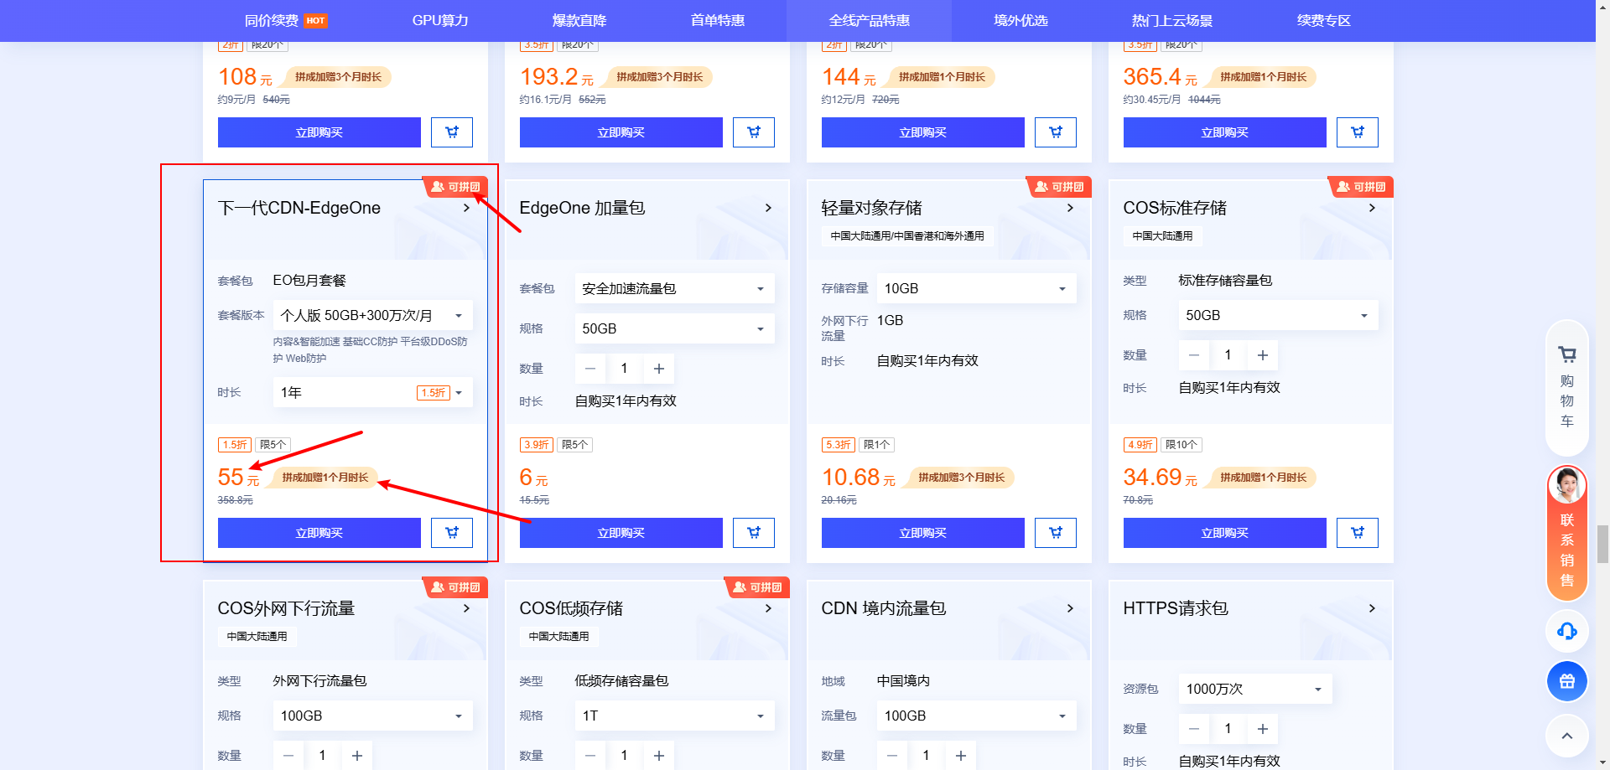The height and width of the screenshot is (770, 1610).
Task: Buy 下一代CDN-EdgeOne with 立即购买
Action: pos(319,533)
